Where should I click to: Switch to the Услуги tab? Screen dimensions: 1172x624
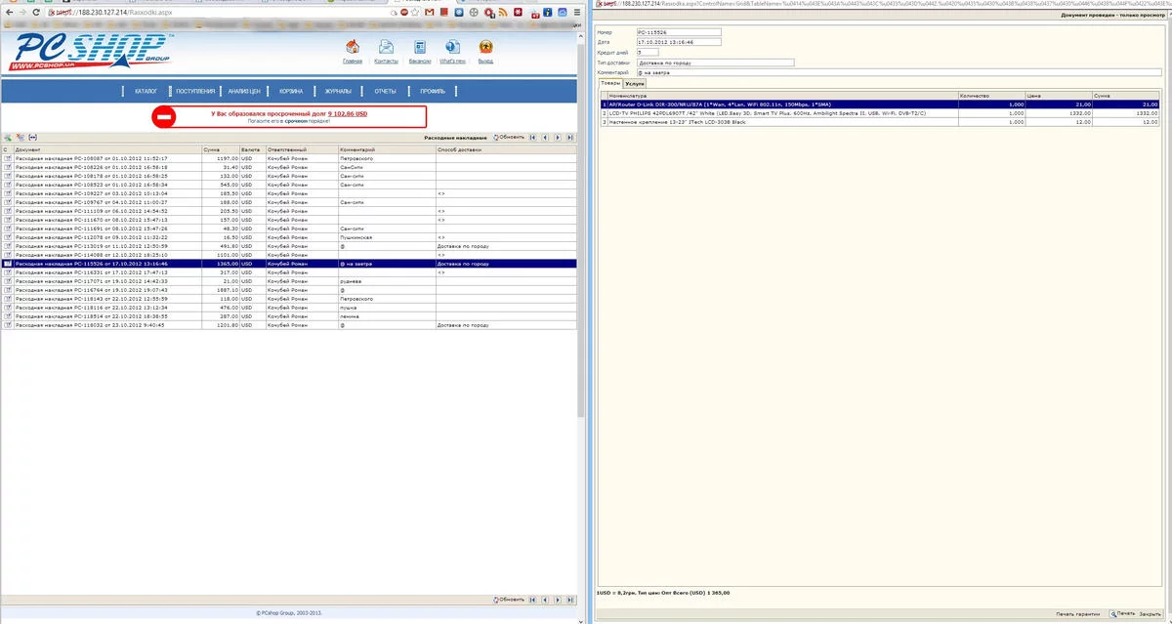(x=634, y=85)
